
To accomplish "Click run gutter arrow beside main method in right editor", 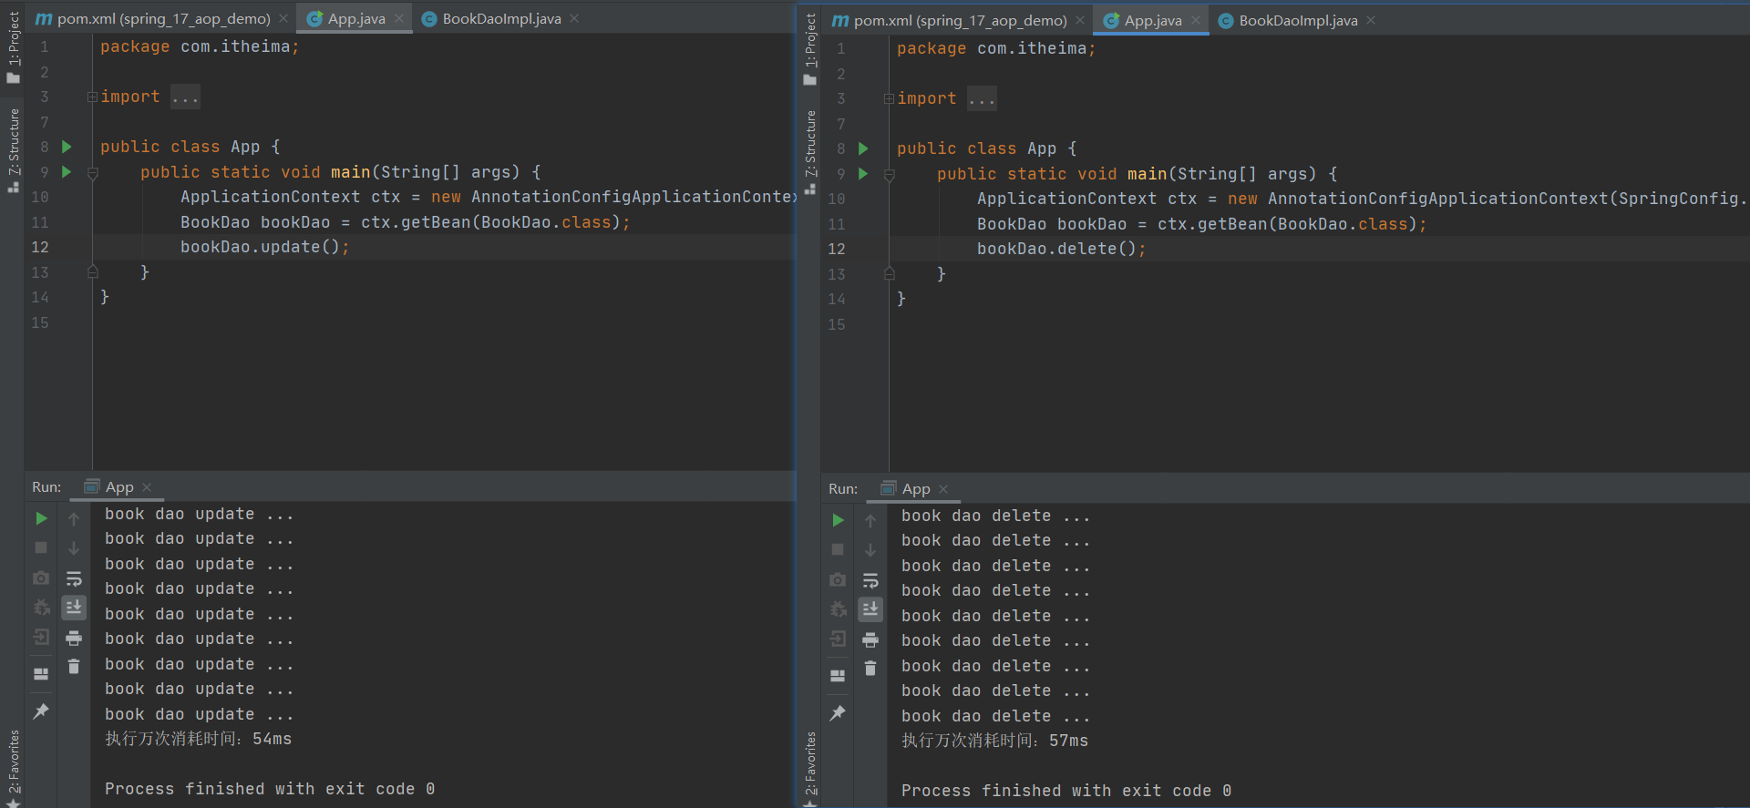I will point(863,173).
